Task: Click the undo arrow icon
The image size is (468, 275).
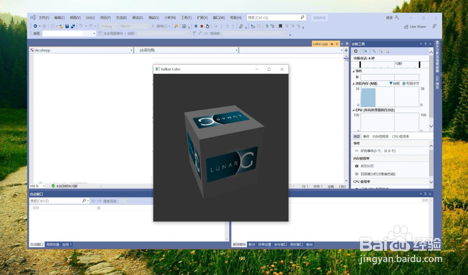Action: (81, 26)
